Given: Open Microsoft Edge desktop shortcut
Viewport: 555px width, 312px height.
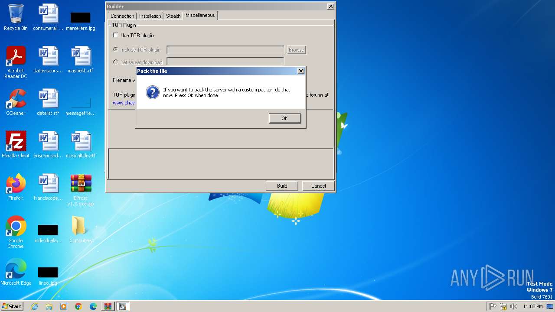Looking at the screenshot, I should coord(16,272).
